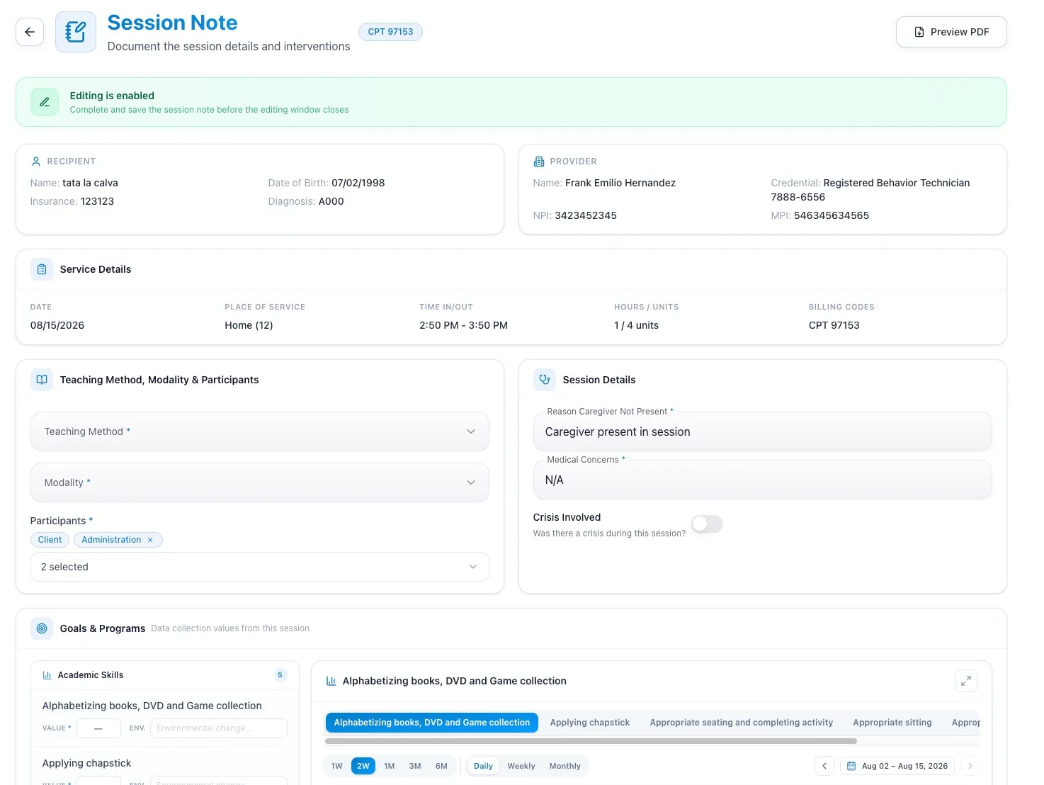Click the Teaching Method book icon
The height and width of the screenshot is (785, 1044).
(42, 380)
